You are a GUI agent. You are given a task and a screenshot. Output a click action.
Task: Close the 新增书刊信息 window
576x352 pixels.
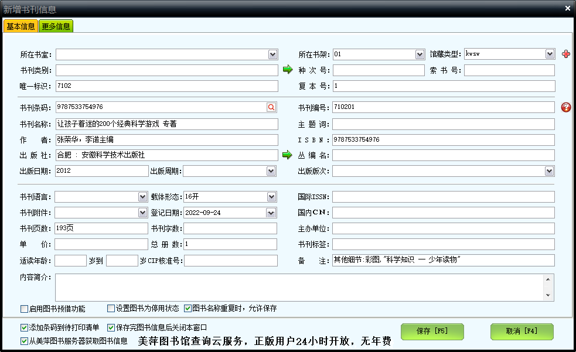567,8
